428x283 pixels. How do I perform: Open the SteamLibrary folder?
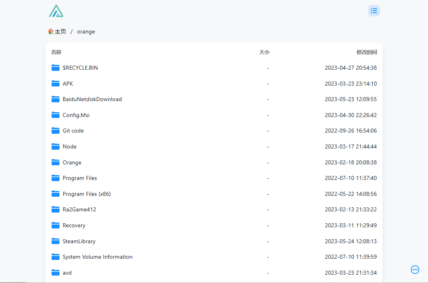click(79, 241)
